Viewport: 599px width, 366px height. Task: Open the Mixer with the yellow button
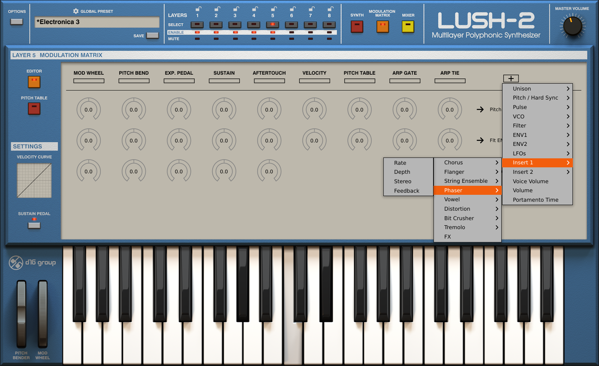[x=408, y=27]
